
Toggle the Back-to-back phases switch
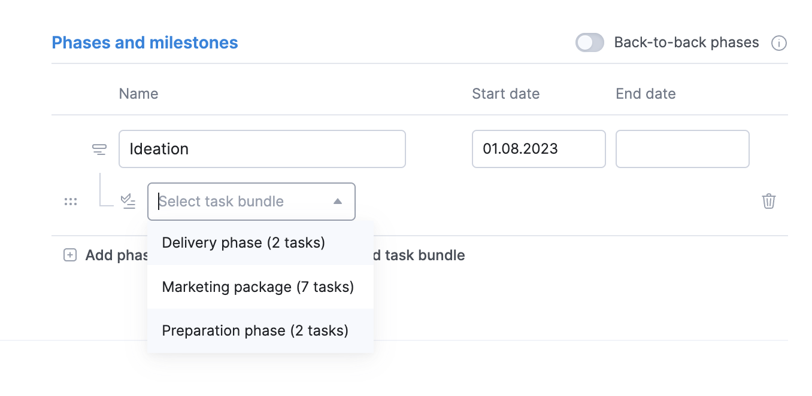pos(589,43)
